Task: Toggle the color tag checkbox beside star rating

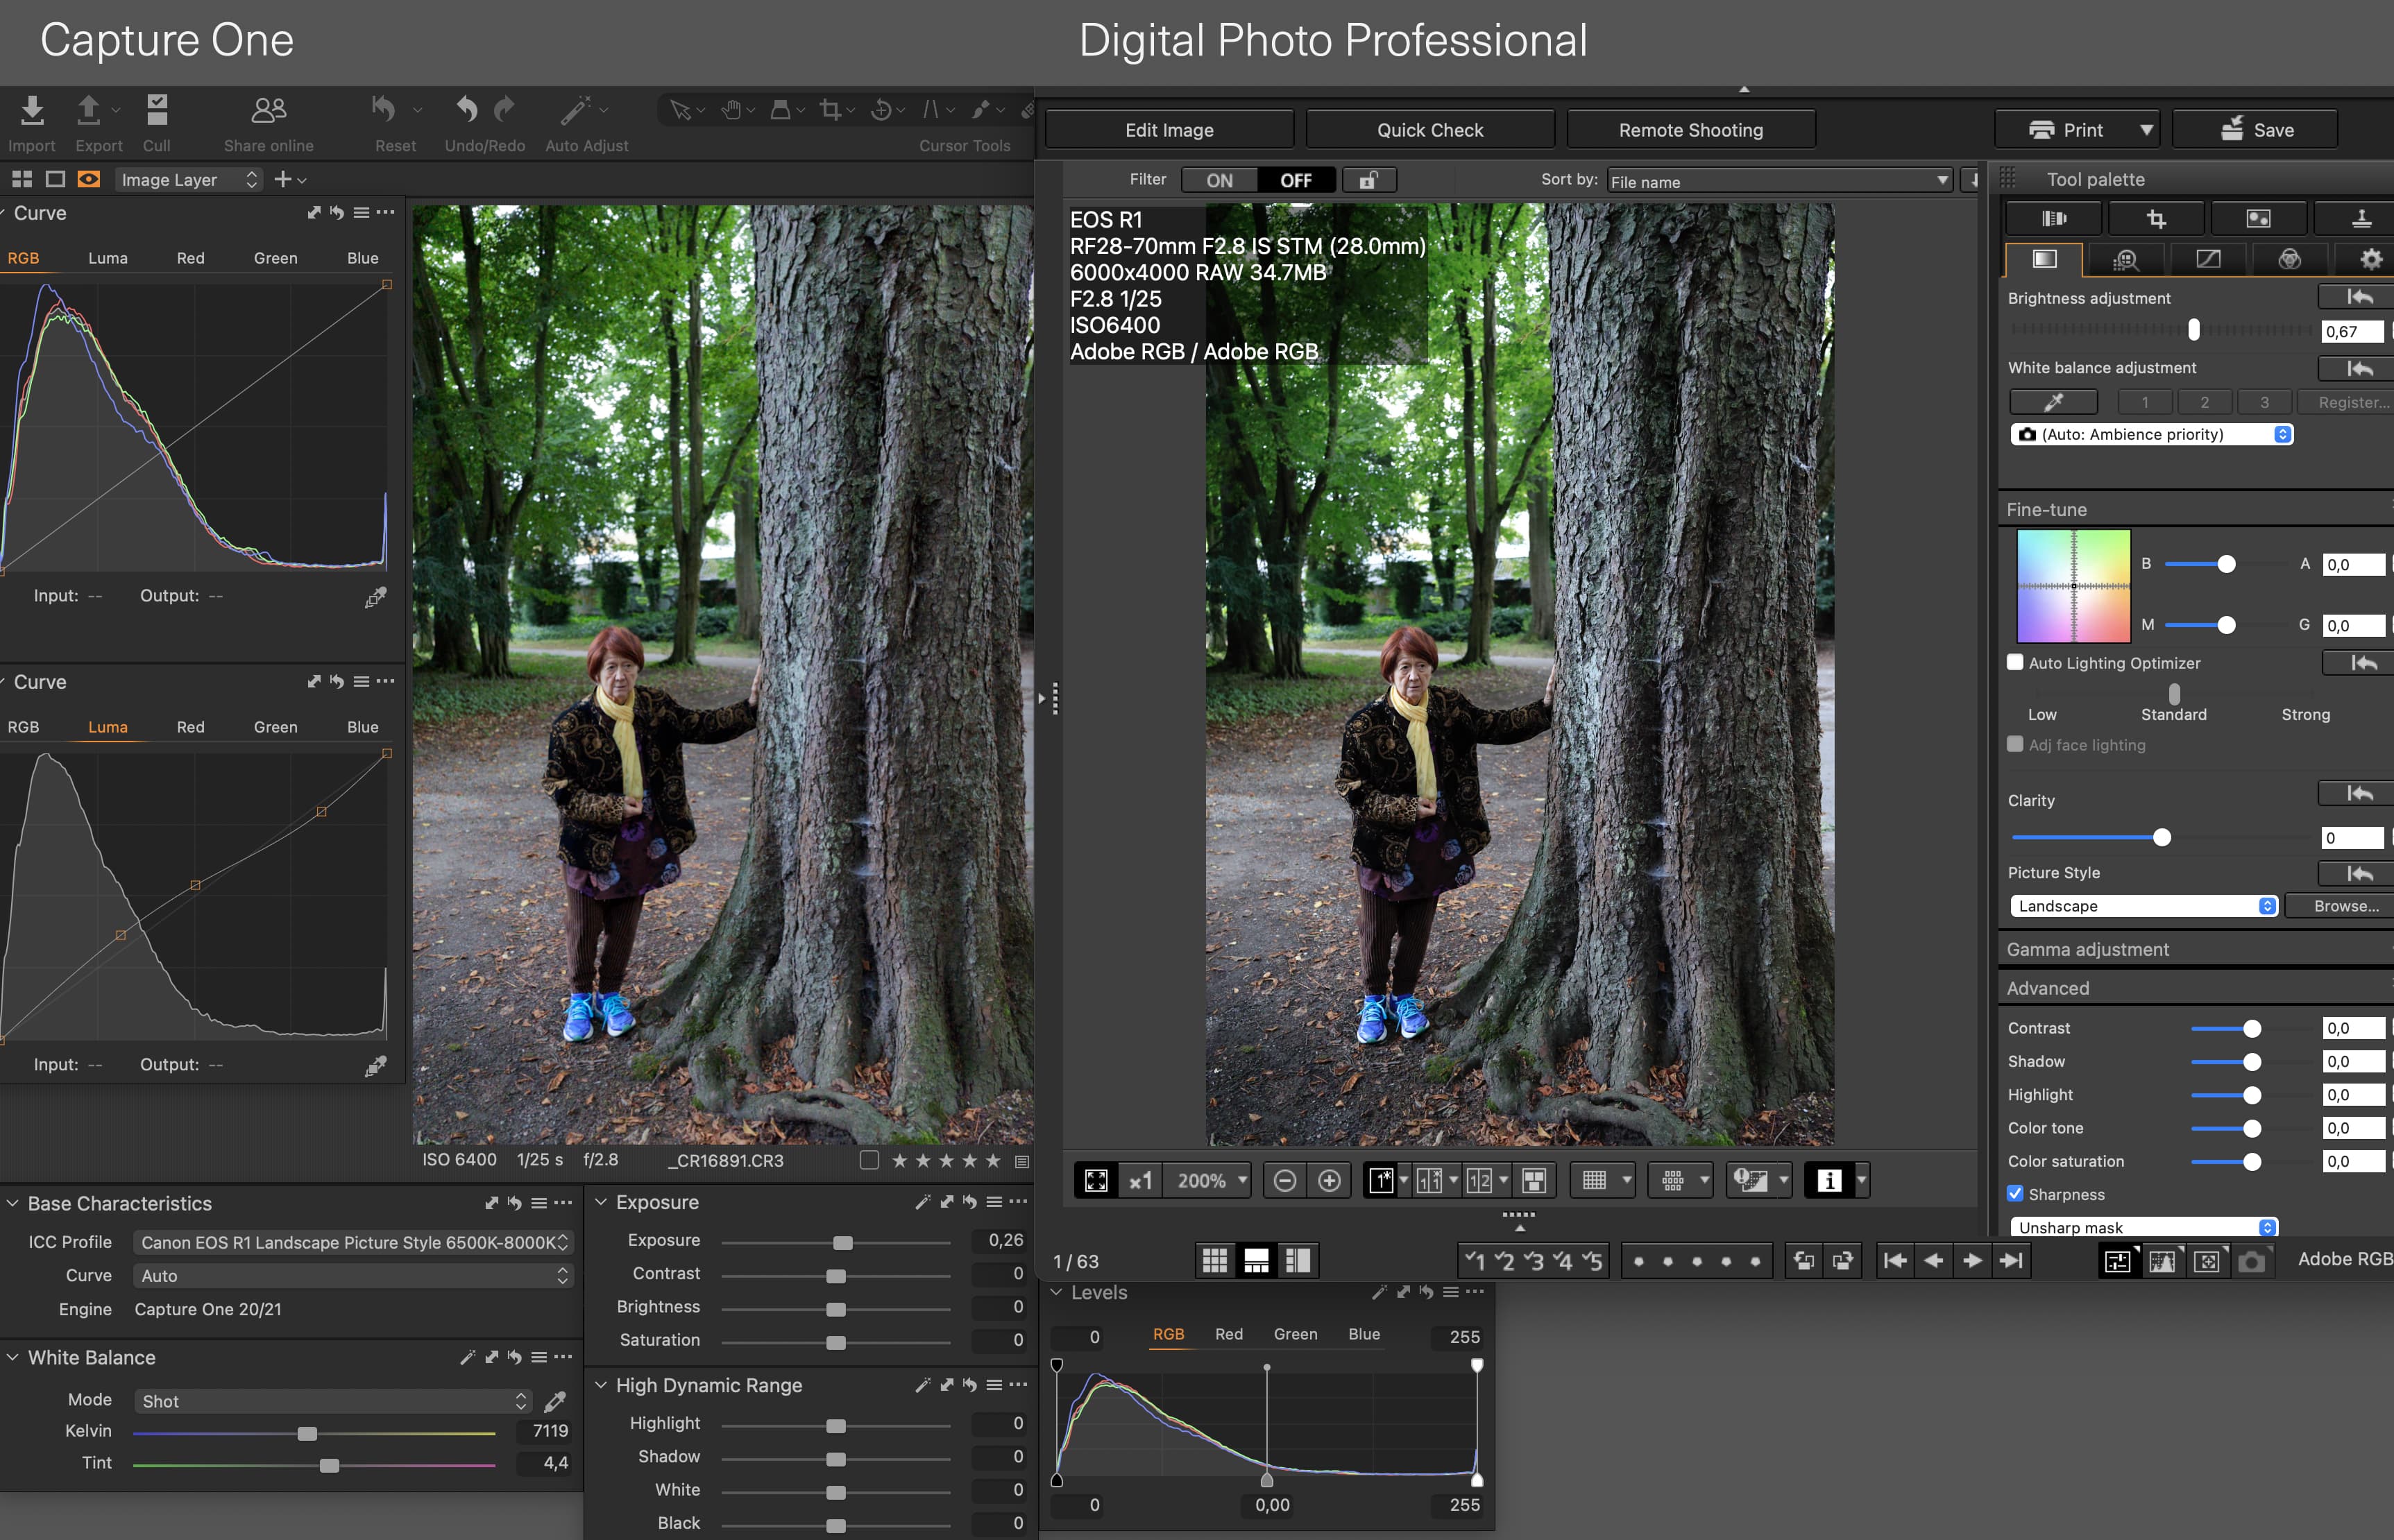Action: coord(869,1160)
